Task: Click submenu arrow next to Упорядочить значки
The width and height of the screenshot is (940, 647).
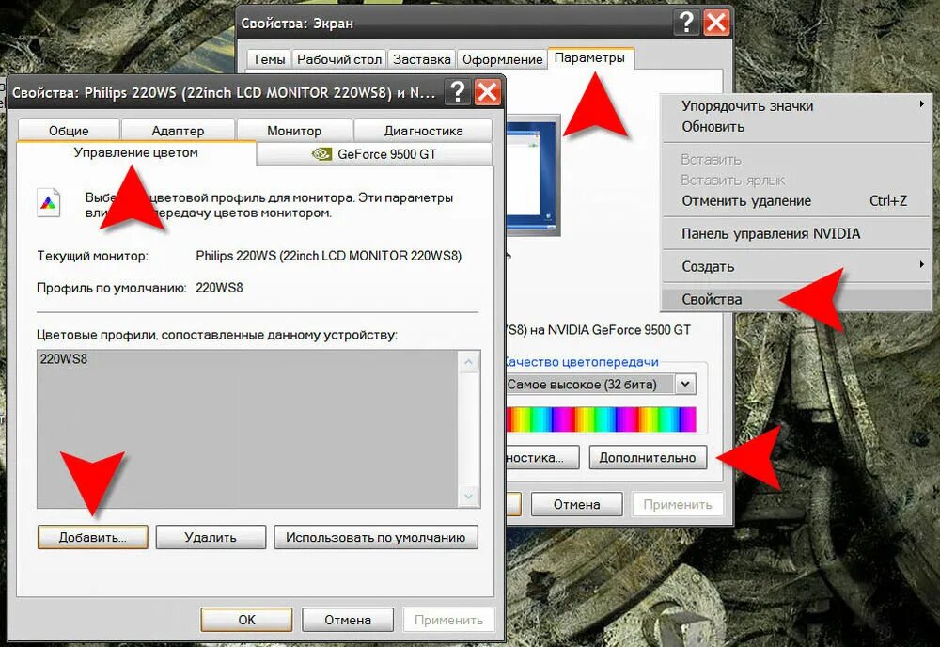Action: tap(921, 104)
